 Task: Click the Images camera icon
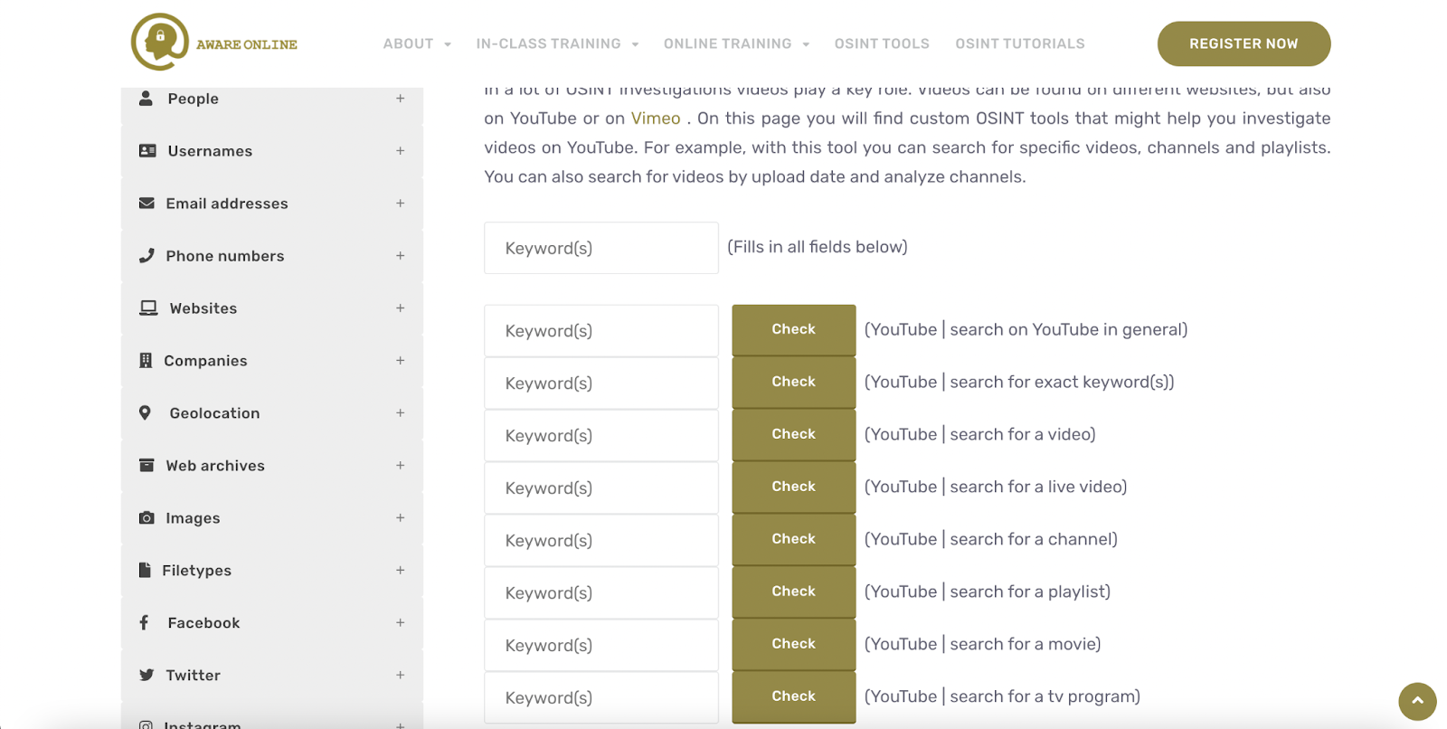tap(147, 518)
